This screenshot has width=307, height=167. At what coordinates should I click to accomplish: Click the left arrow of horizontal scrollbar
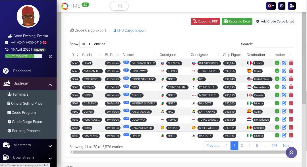(71, 152)
